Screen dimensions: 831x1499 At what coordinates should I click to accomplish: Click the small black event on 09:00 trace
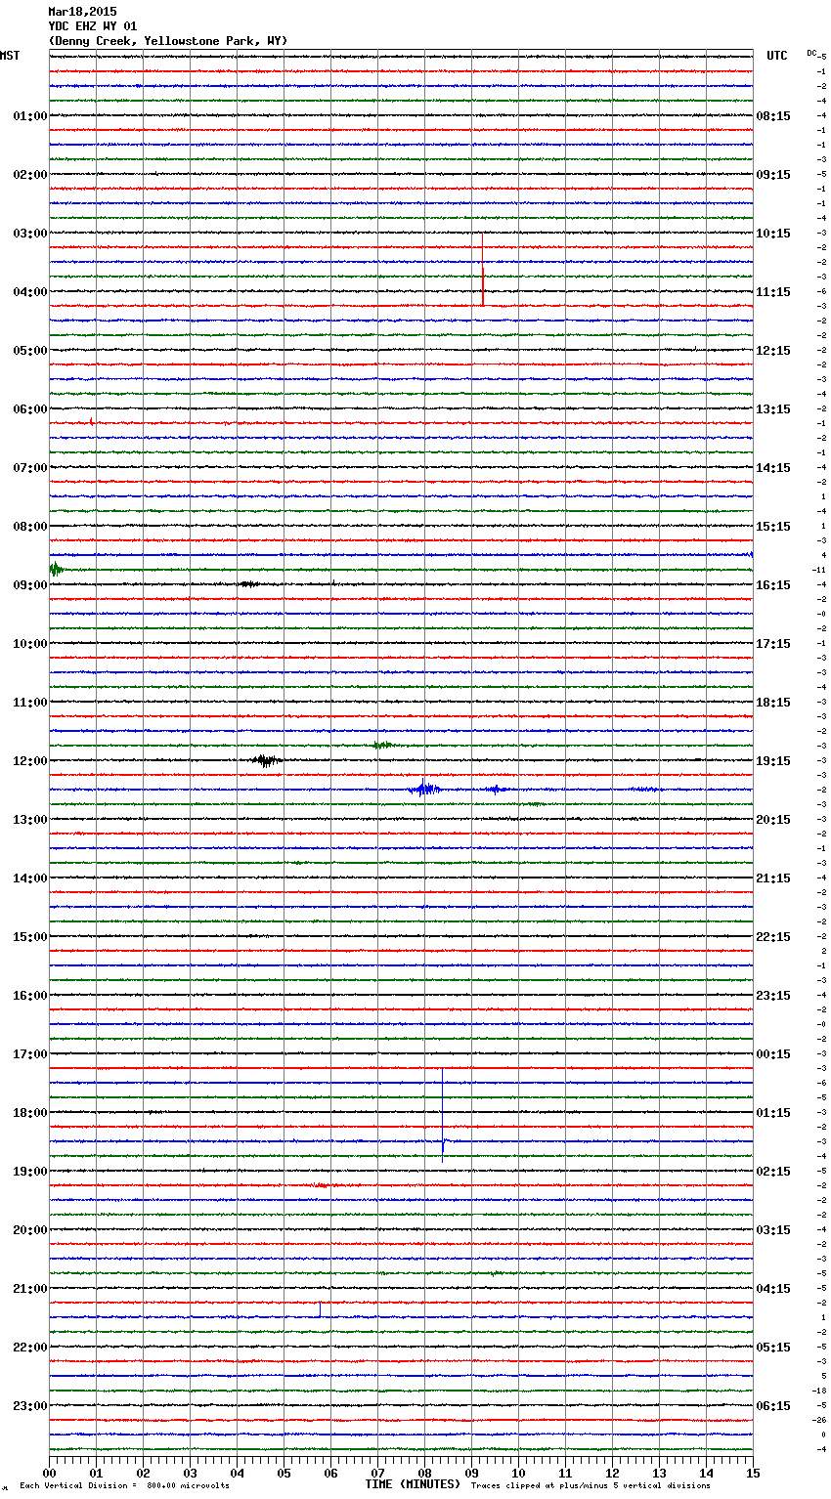tap(250, 584)
